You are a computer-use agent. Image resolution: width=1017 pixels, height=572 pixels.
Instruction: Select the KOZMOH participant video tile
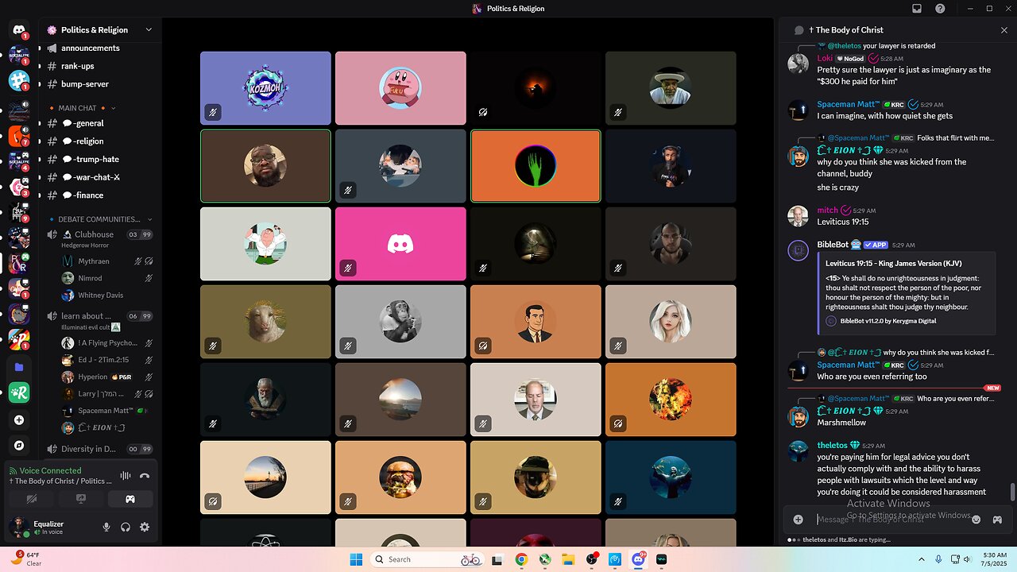265,88
